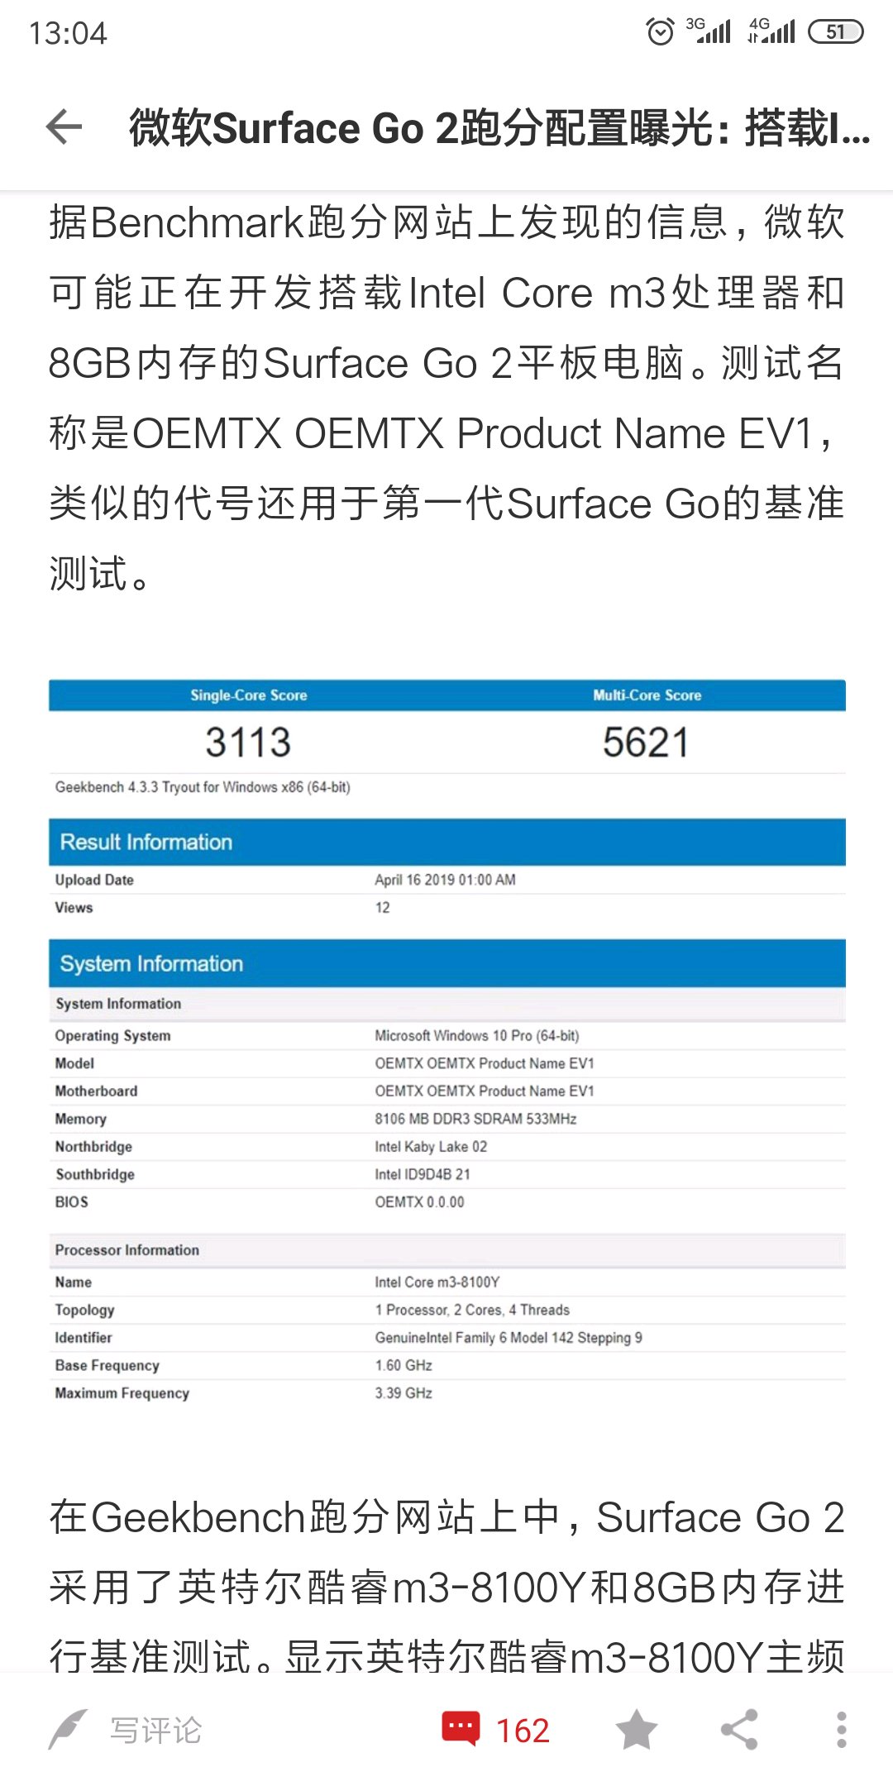Tap the Maximum Frequency label
Screen dimensions: 893x1786
122,1392
